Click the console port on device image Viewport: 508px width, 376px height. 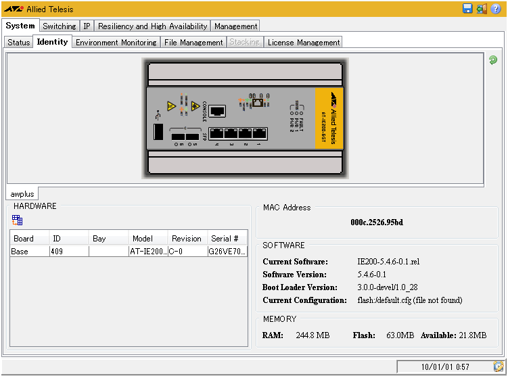point(217,110)
